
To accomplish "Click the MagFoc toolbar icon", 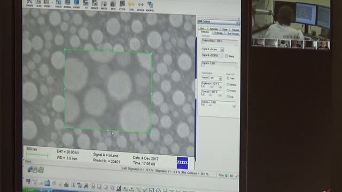I will point(150,7).
